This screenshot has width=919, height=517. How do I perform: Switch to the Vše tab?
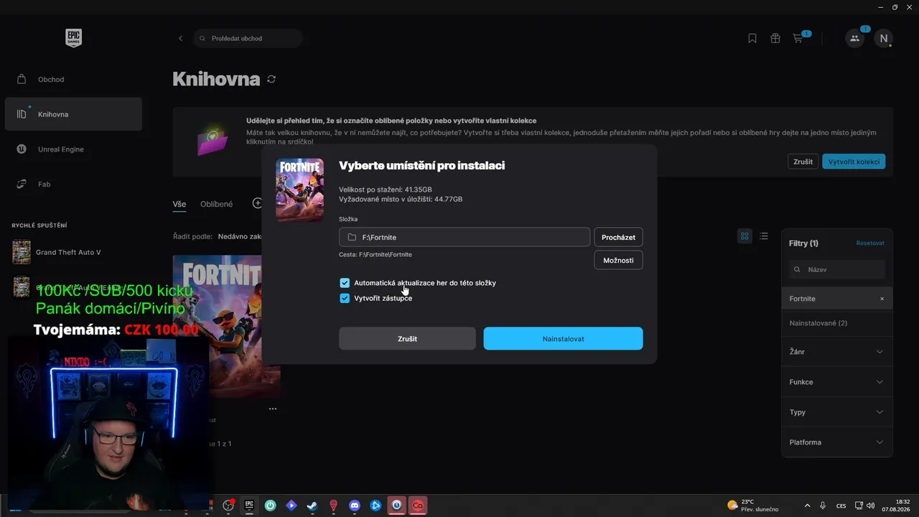pyautogui.click(x=179, y=204)
